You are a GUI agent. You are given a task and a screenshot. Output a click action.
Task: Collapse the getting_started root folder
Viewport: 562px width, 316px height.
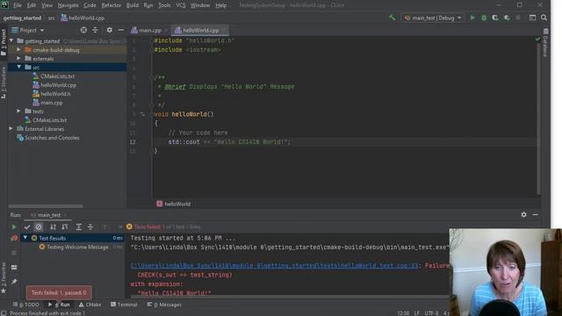pos(11,40)
